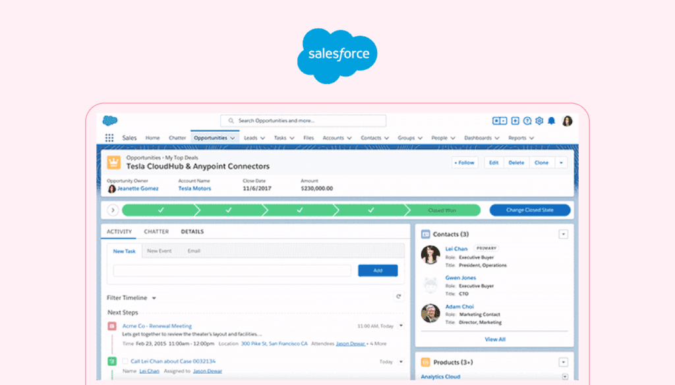
Task: Click the help question mark icon
Action: click(x=527, y=121)
